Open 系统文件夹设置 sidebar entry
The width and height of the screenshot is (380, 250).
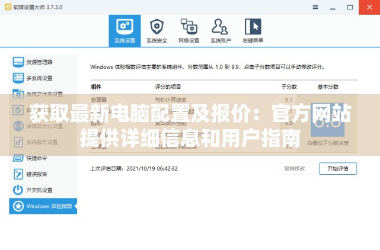43,94
